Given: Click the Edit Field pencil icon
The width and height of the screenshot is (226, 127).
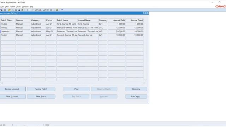Looking at the screenshot, I should pos(44,10).
